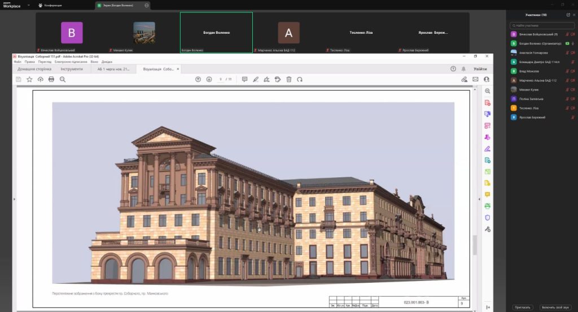Click the Save file icon in Acrobat toolbar
Screen dimensions: 578x312
click(19, 79)
